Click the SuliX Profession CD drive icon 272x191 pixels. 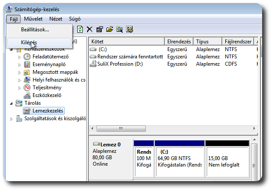(93, 64)
